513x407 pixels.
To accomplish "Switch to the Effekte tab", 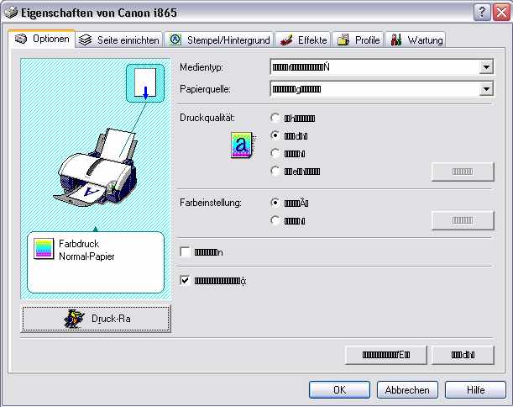I will [303, 40].
